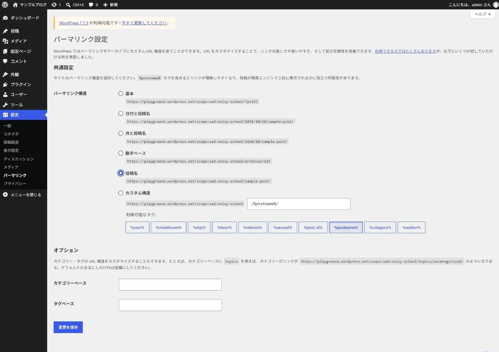
Task: Open ディスカッション submenu item
Action: pyautogui.click(x=19, y=159)
